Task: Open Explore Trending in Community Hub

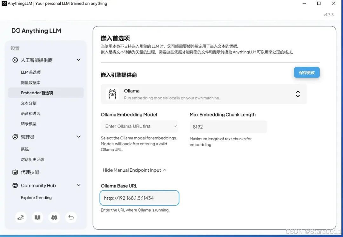Action: point(36,197)
